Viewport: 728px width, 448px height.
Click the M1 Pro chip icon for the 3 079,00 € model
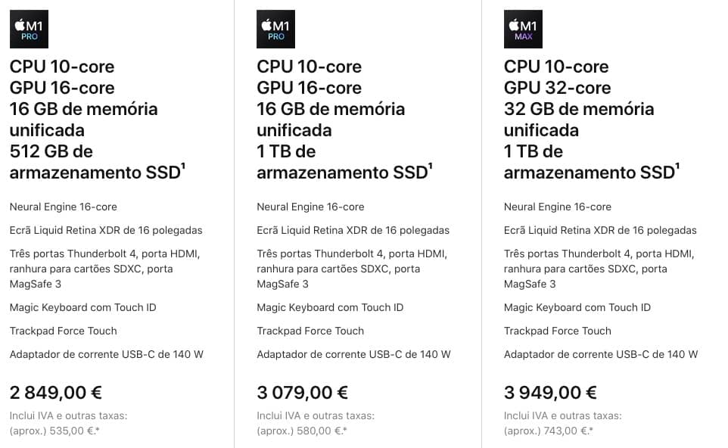(x=276, y=30)
